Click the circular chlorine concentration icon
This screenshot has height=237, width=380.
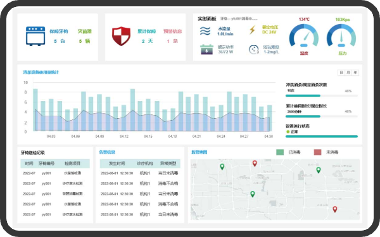click(254, 49)
